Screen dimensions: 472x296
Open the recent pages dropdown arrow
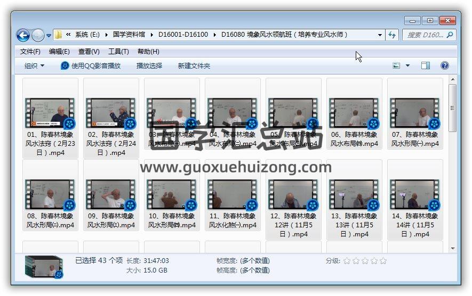click(x=49, y=36)
